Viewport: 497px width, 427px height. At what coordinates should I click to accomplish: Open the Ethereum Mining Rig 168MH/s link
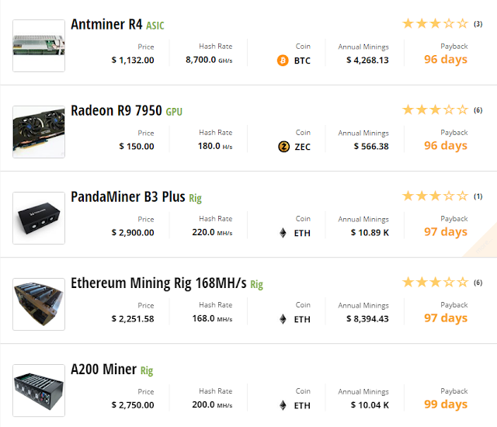[x=158, y=283]
